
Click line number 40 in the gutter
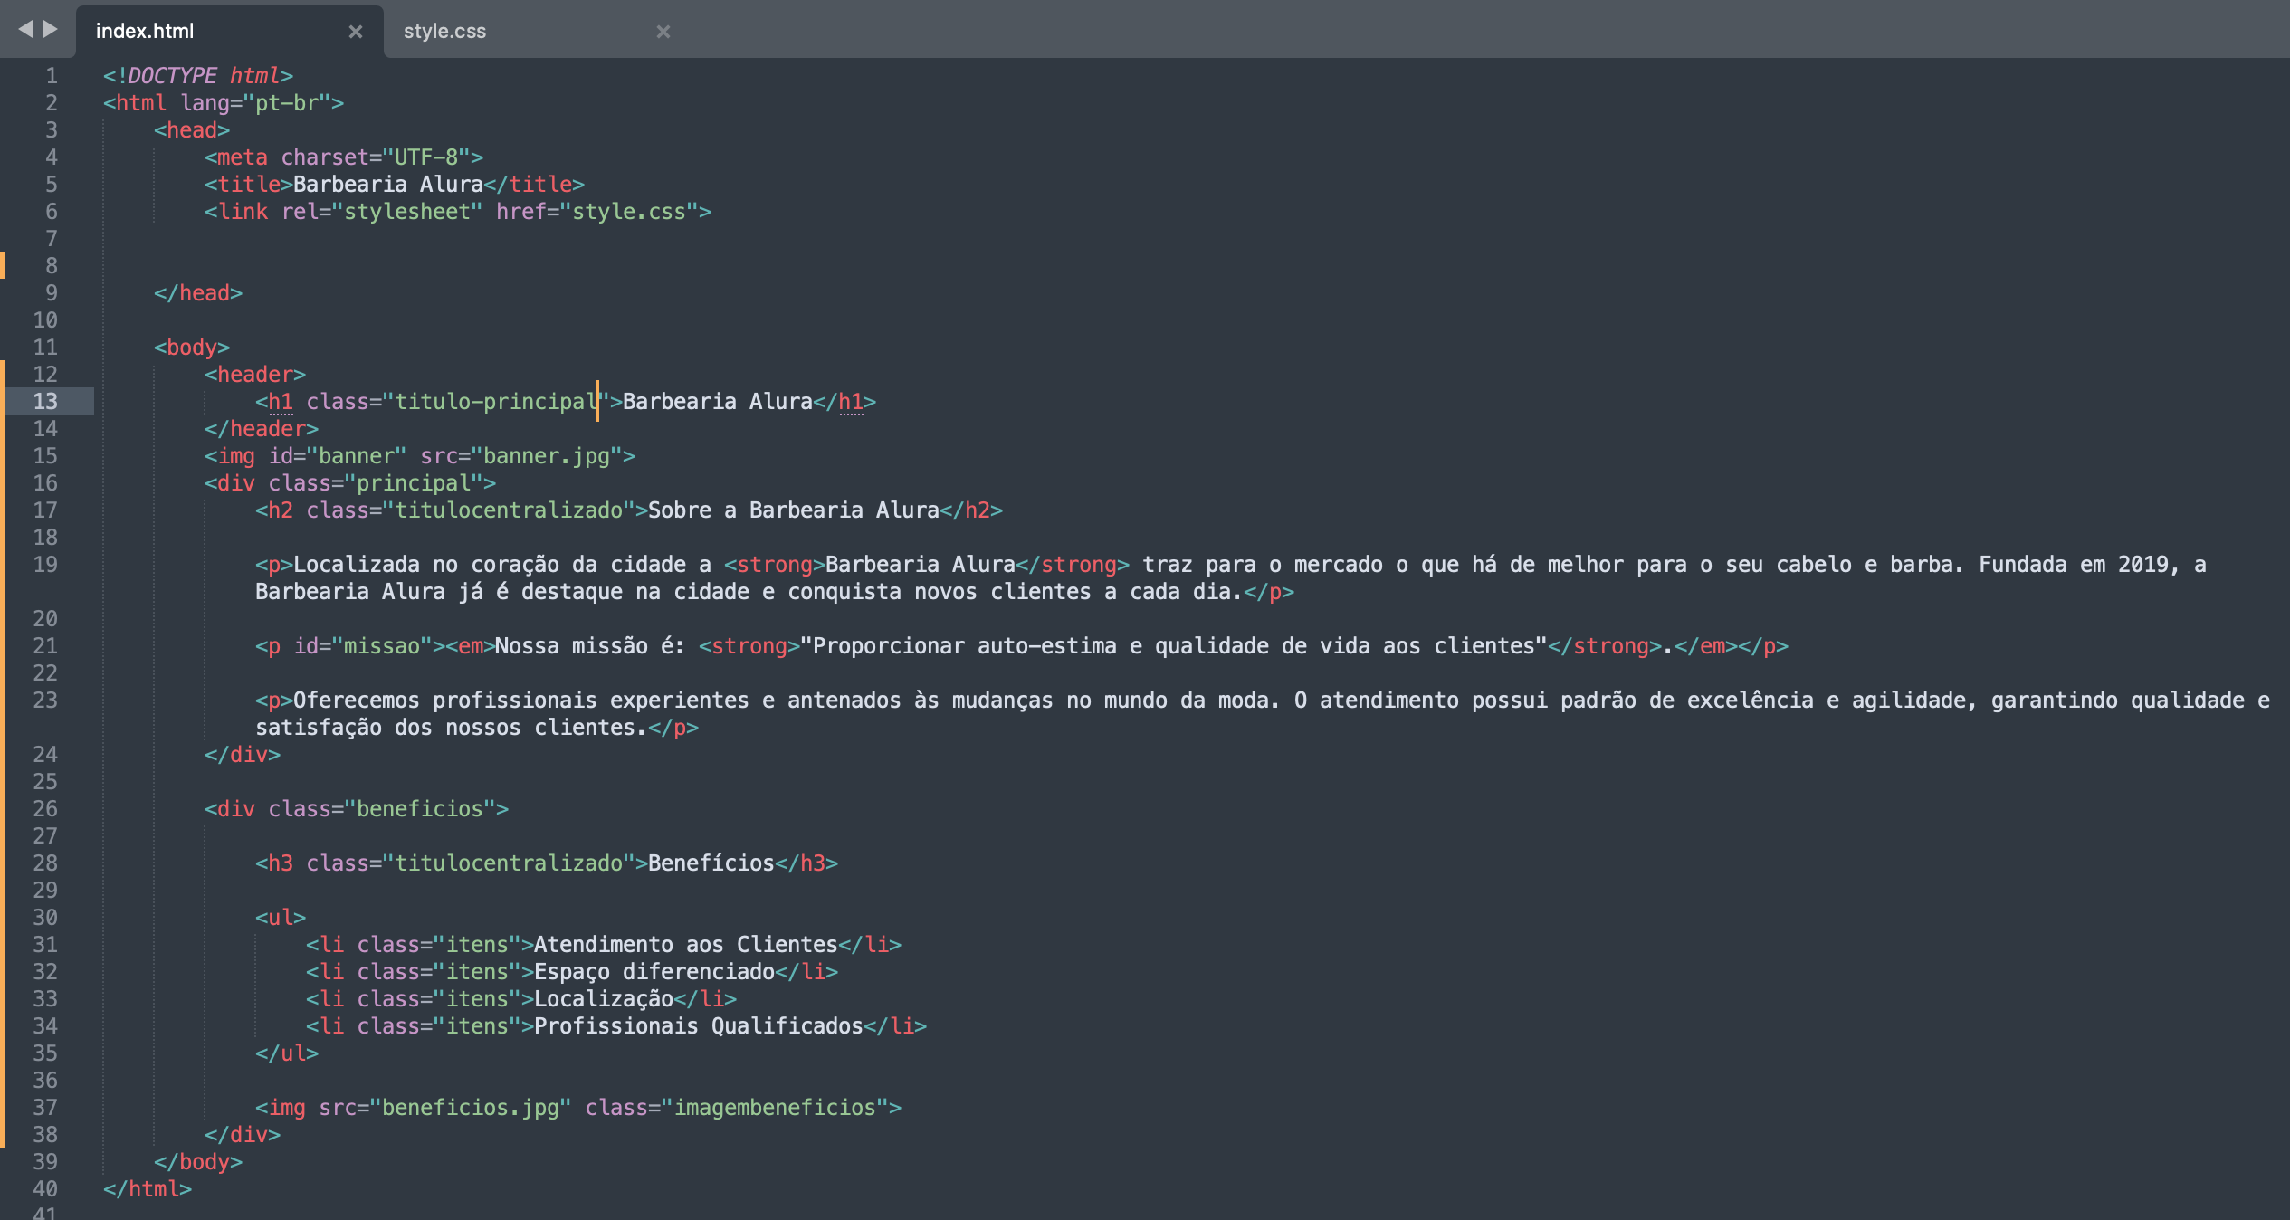coord(45,1188)
